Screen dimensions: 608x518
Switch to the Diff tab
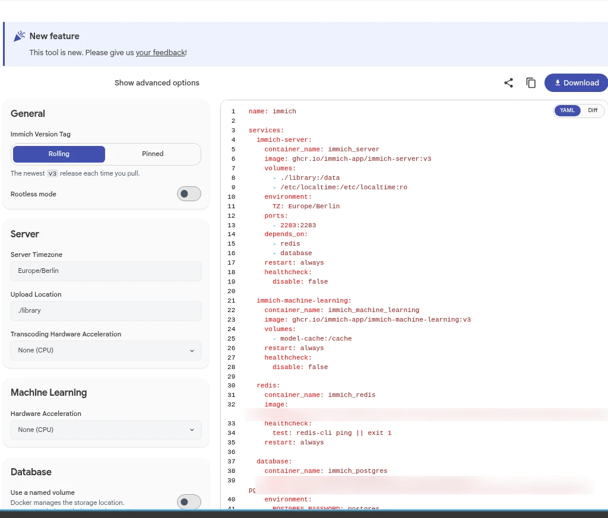[592, 110]
